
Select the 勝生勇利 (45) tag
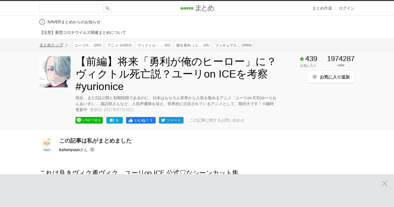pos(192,45)
